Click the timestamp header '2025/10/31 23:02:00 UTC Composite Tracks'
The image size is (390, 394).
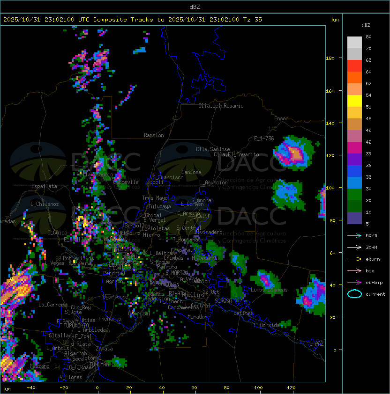[78, 20]
